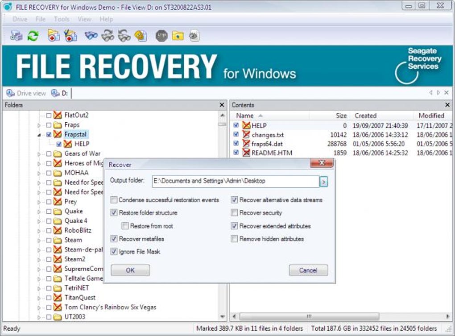Click Cancel in the Recover dialog

[308, 270]
